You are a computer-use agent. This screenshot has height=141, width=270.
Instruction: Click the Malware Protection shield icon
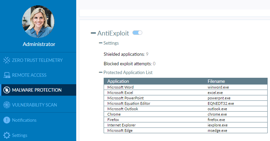[x=7, y=90]
